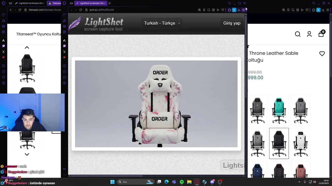Screen dimensions: 332x186
Task: Click blue E extension icon in front window
Action: pyautogui.click(x=234, y=10)
